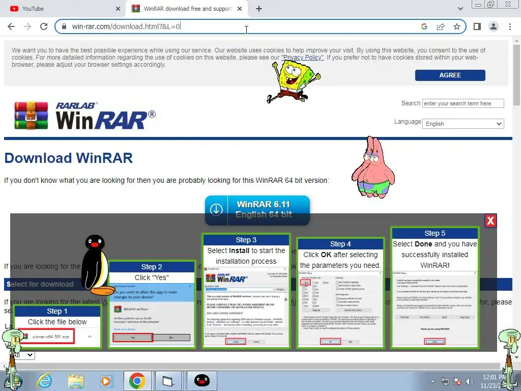Select the WinRAR download tab
Image resolution: width=521 pixels, height=391 pixels.
point(187,9)
